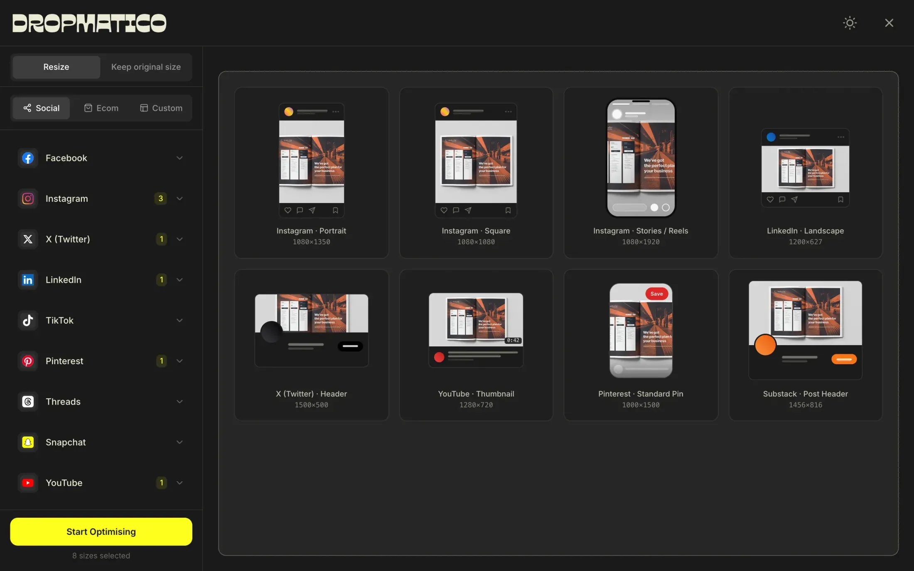
Task: Select the X (Twitter) Header card
Action: (311, 345)
